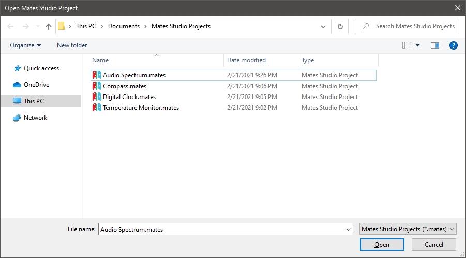Viewport: 466px width, 258px height.
Task: Click the Audio Spectrum.mates file icon
Action: click(96, 75)
